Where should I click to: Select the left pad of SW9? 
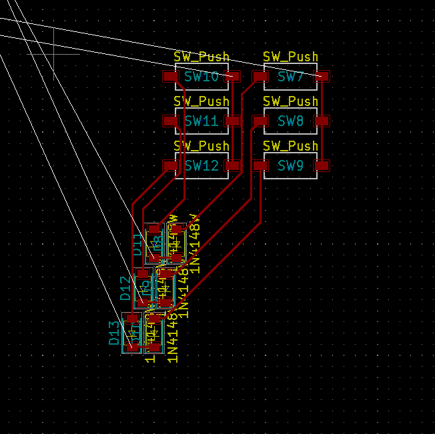[x=260, y=165]
